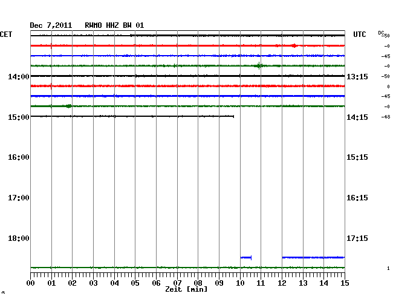Click the 16:15 UTC time label
The height and width of the screenshot is (299, 393).
point(357,198)
